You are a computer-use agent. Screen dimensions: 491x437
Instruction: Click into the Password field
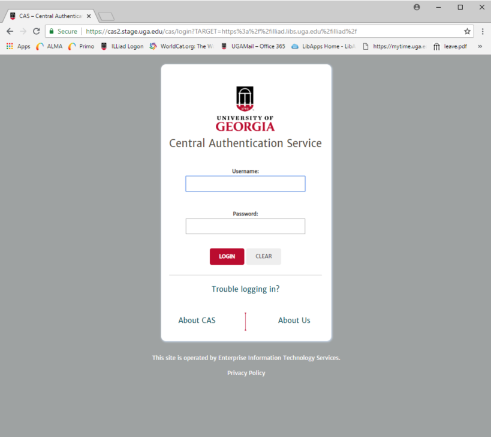point(245,226)
